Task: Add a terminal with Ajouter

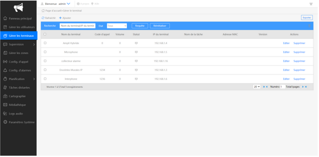Action: [x=65, y=18]
